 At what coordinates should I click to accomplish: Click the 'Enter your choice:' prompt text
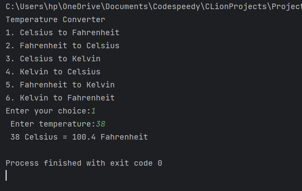tap(48, 111)
